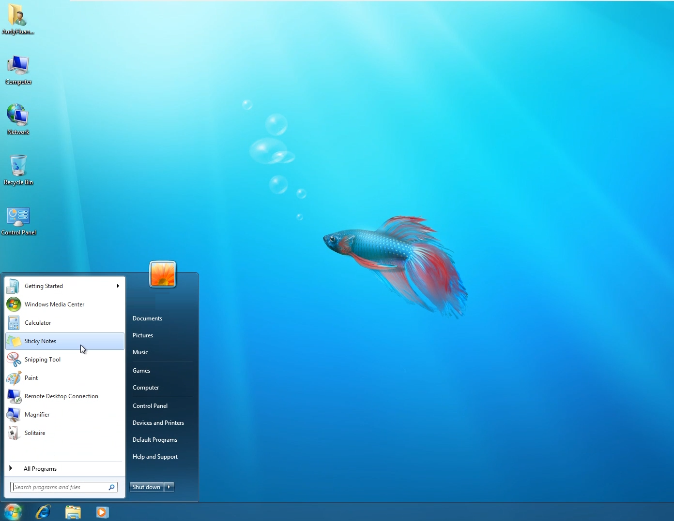Screen dimensions: 674x521
Task: Launch Windows Media Player from taskbar
Action: click(x=102, y=512)
